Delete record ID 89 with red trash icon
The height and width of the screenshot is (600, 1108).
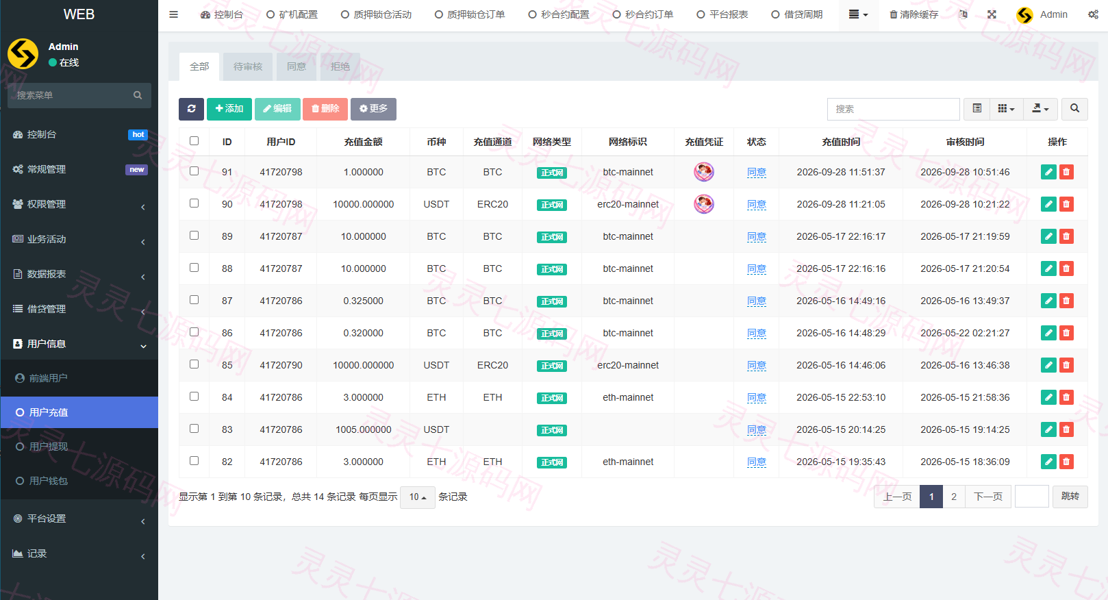(1066, 236)
